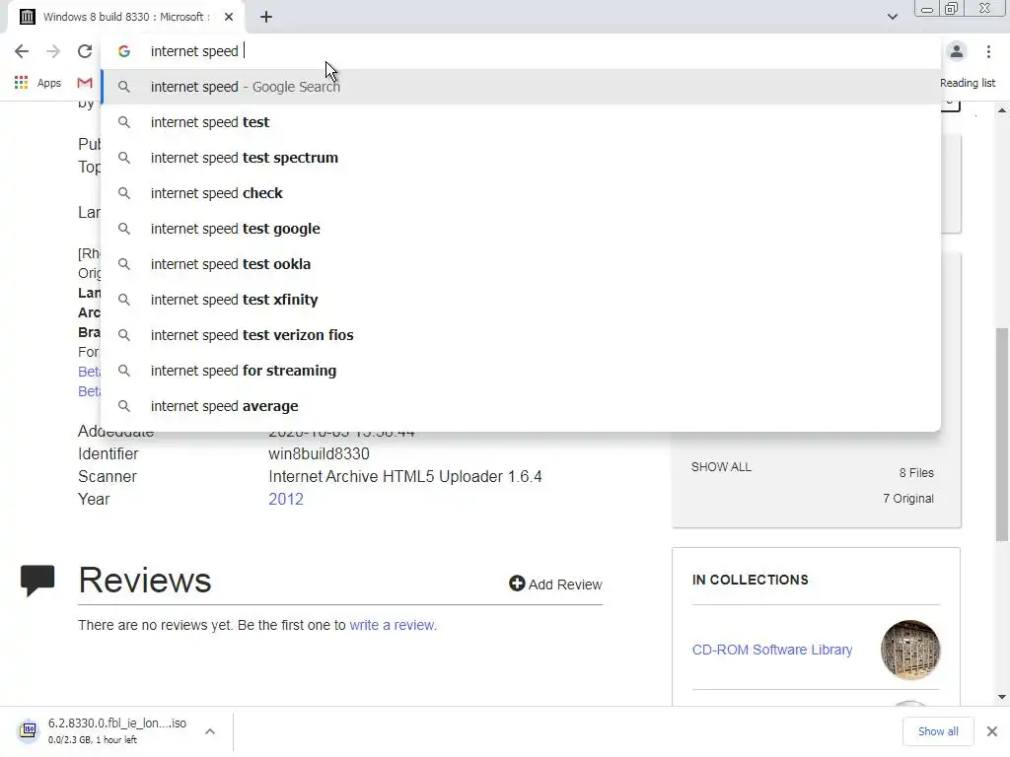
Task: Click Add Review button
Action: coord(555,584)
